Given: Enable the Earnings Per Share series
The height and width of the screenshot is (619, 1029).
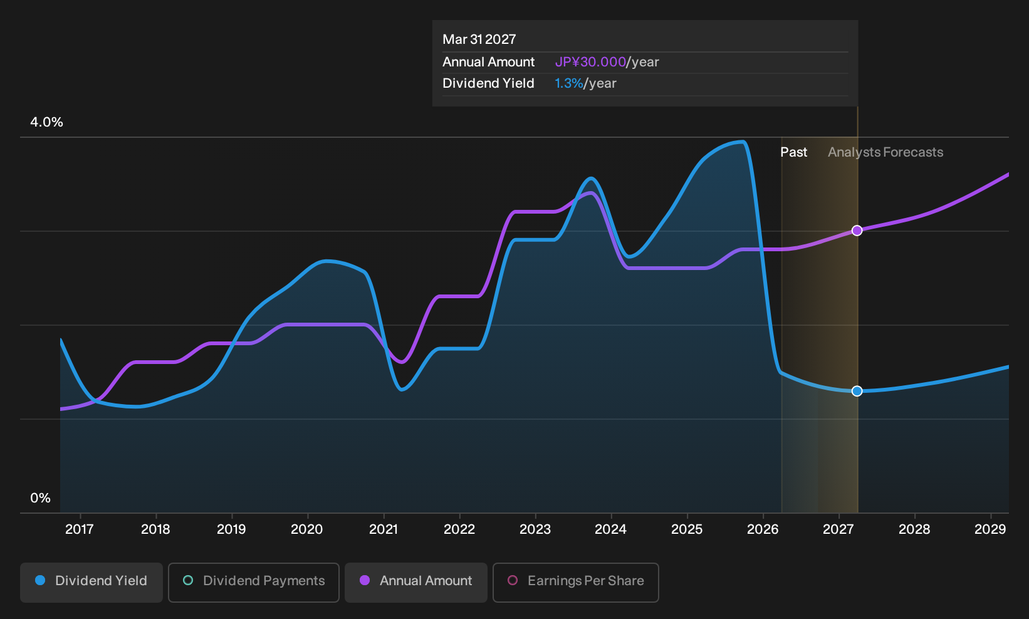Looking at the screenshot, I should [x=576, y=582].
